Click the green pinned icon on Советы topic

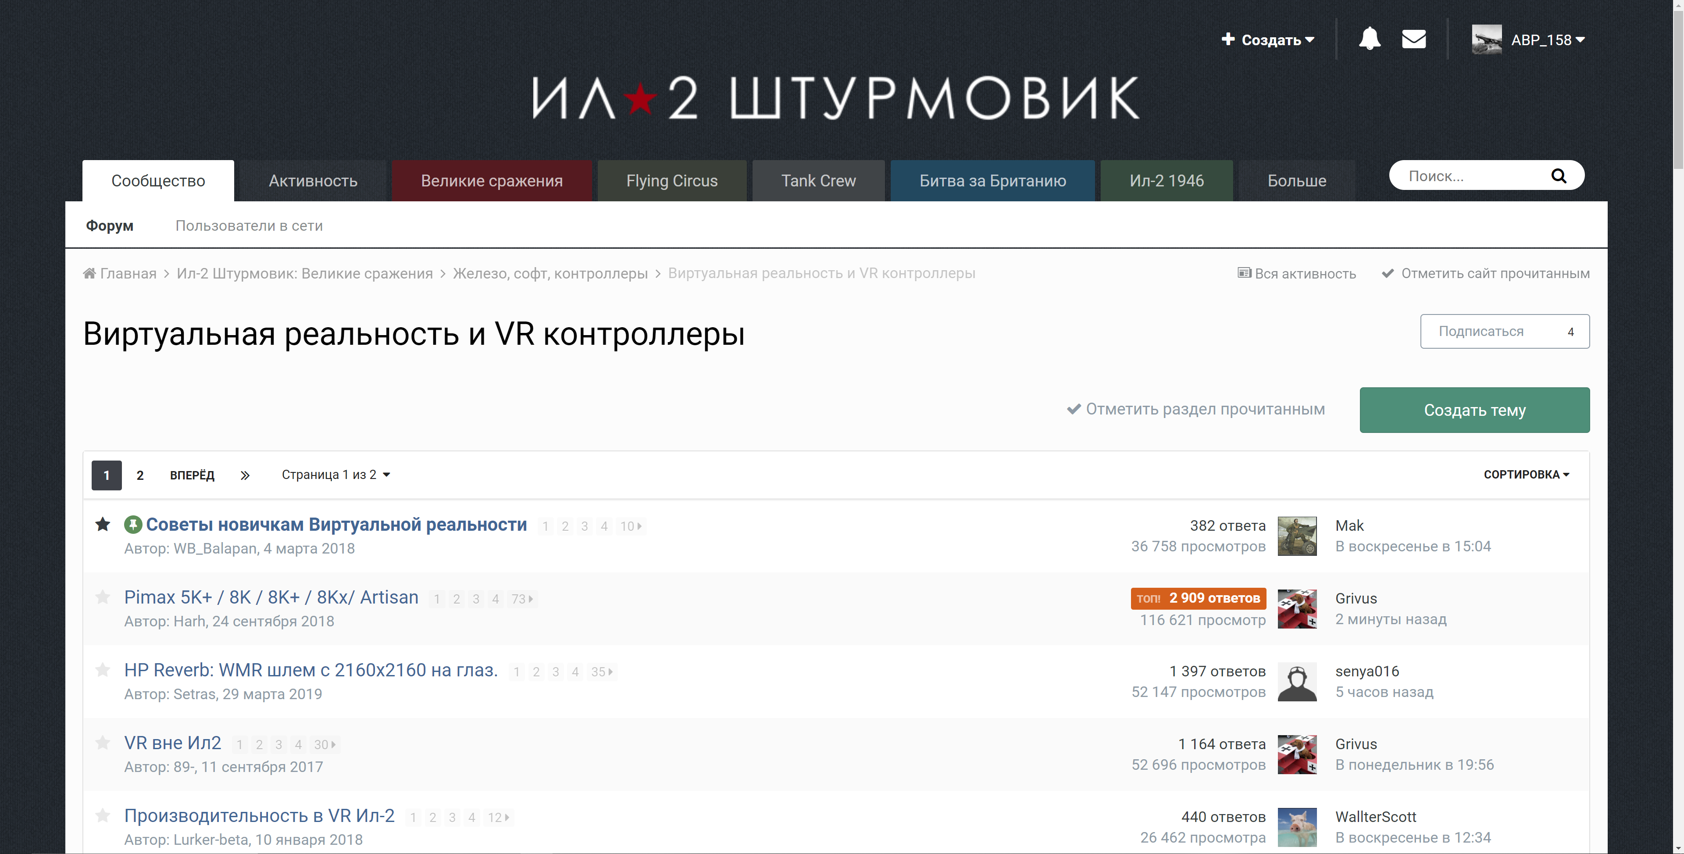click(x=133, y=525)
